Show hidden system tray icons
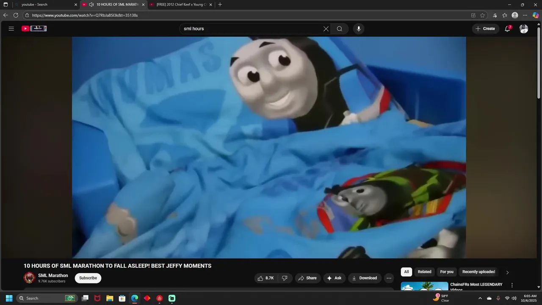Image resolution: width=542 pixels, height=305 pixels. pyautogui.click(x=480, y=298)
